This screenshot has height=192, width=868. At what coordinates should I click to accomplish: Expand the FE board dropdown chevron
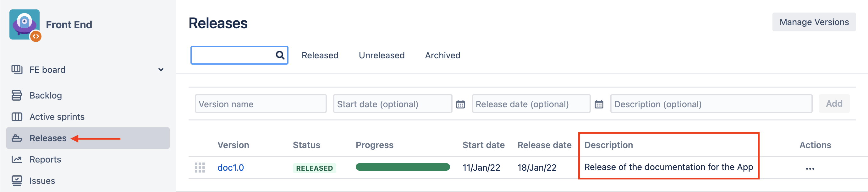161,70
